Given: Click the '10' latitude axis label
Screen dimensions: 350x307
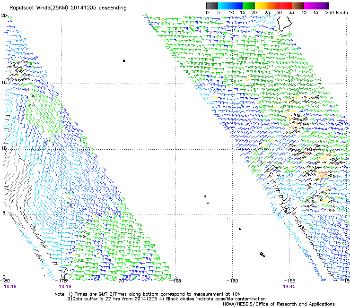Looking at the screenshot, I should [4, 148].
